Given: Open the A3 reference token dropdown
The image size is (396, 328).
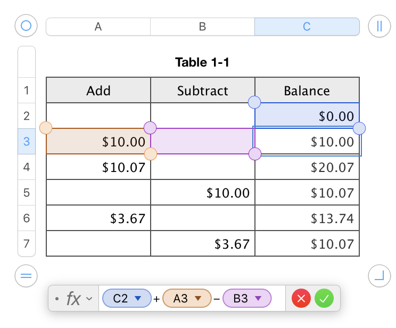Looking at the screenshot, I should [x=199, y=299].
